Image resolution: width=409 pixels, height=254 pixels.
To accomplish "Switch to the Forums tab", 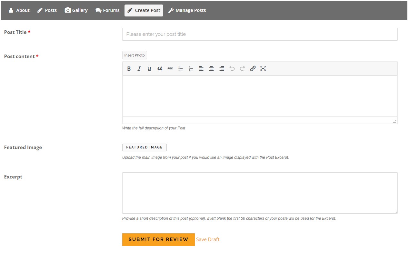I will pos(108,10).
